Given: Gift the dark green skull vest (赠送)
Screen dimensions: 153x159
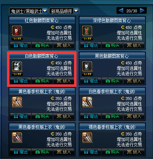Looking at the screenshot, I should [x=91, y=45].
